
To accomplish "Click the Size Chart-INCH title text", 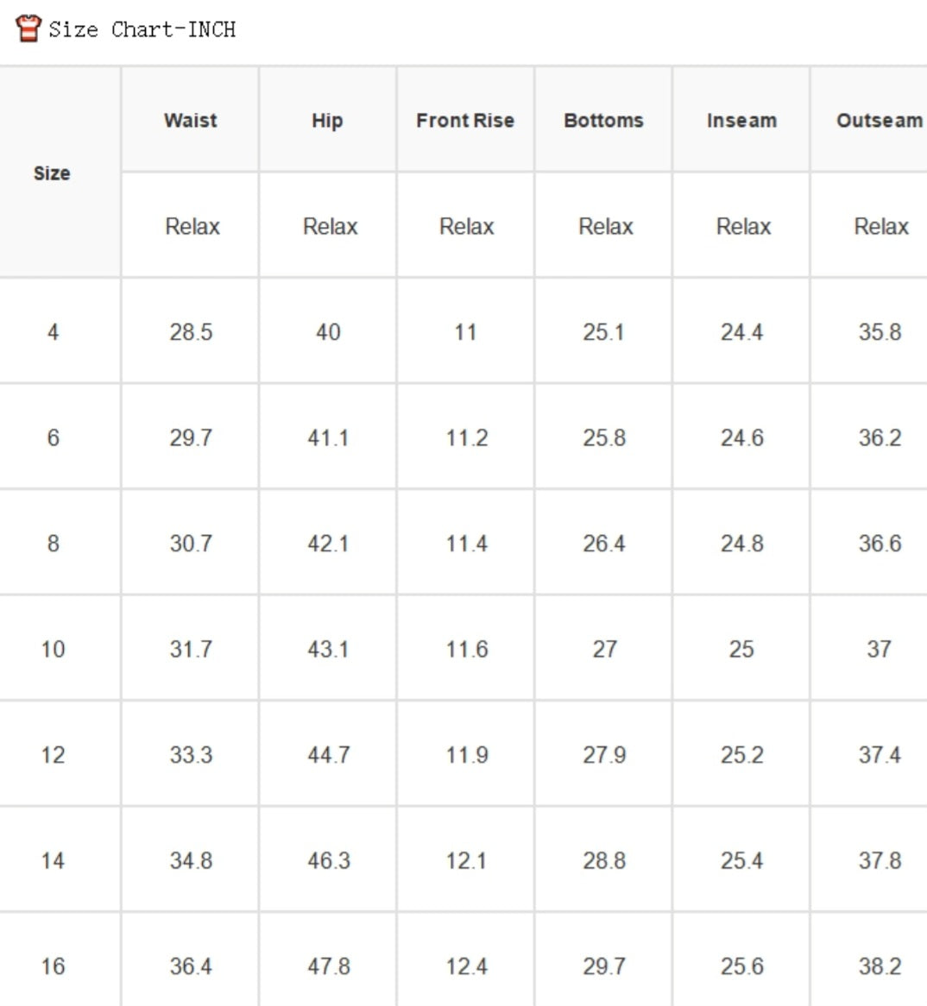I will coord(142,29).
